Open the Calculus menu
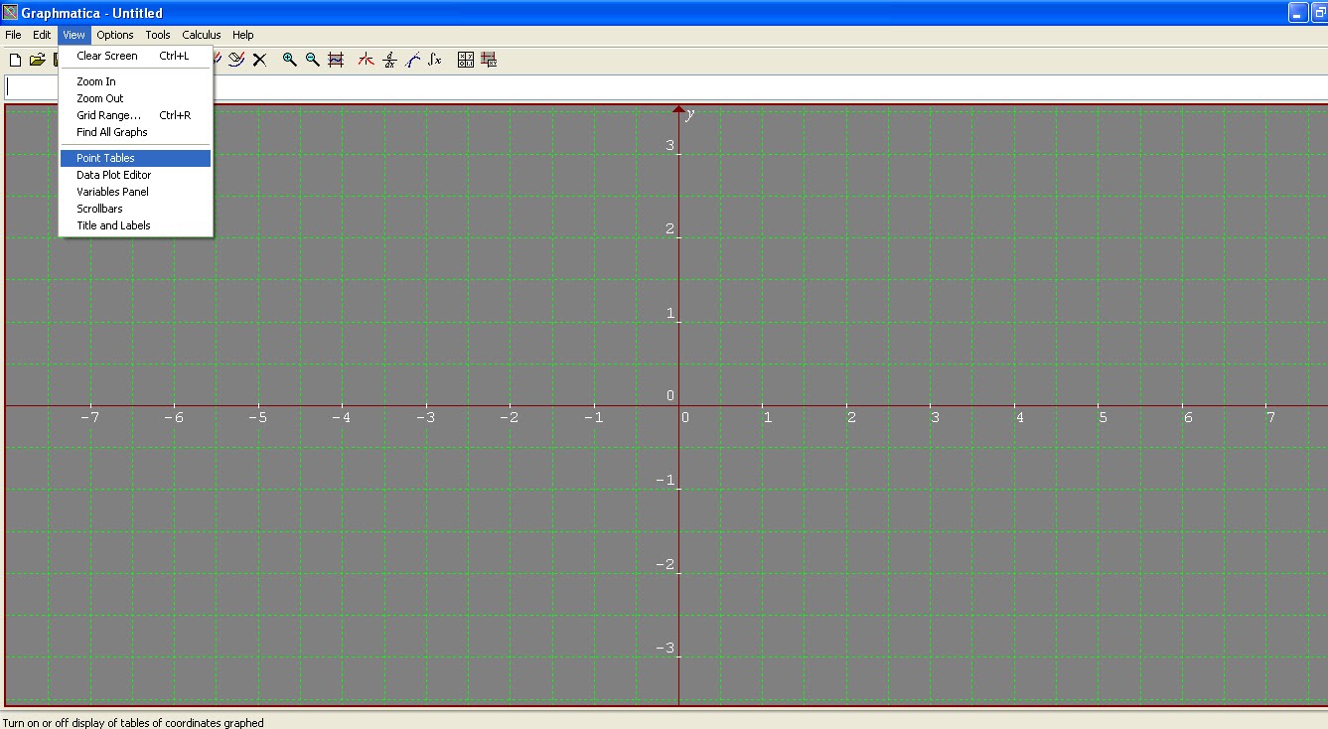The image size is (1328, 729). pyautogui.click(x=202, y=35)
